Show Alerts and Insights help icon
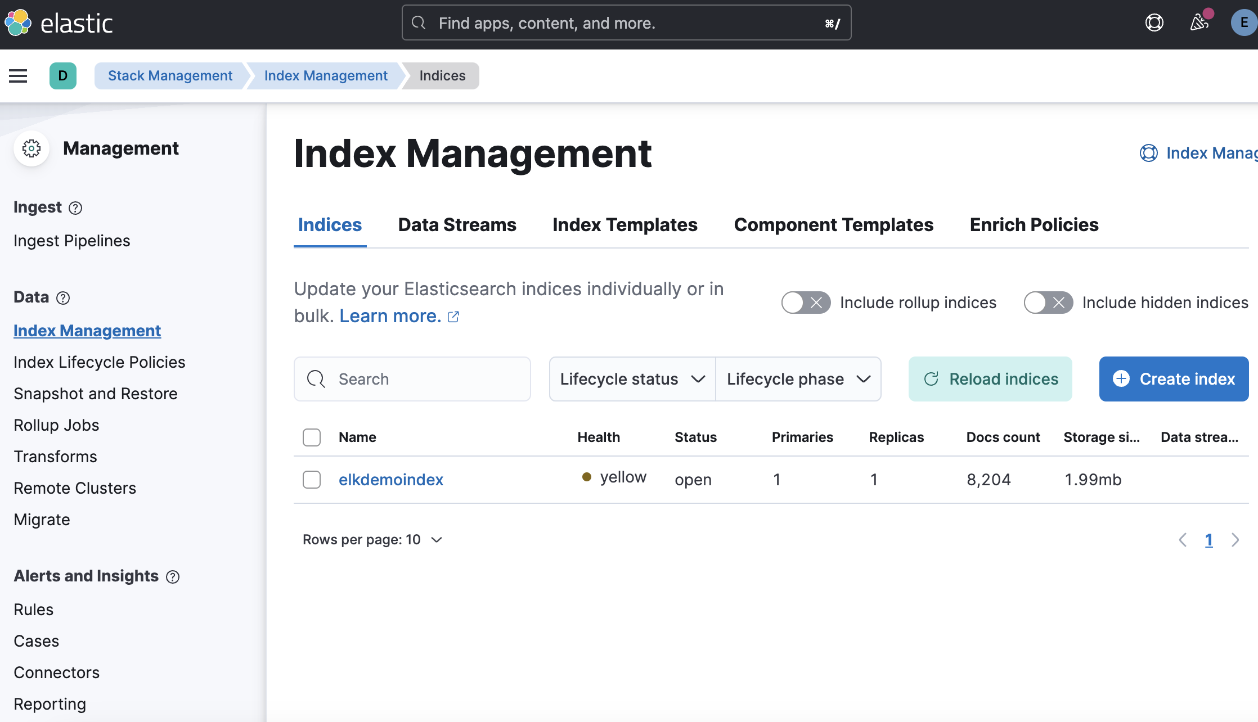This screenshot has height=722, width=1258. click(x=173, y=577)
